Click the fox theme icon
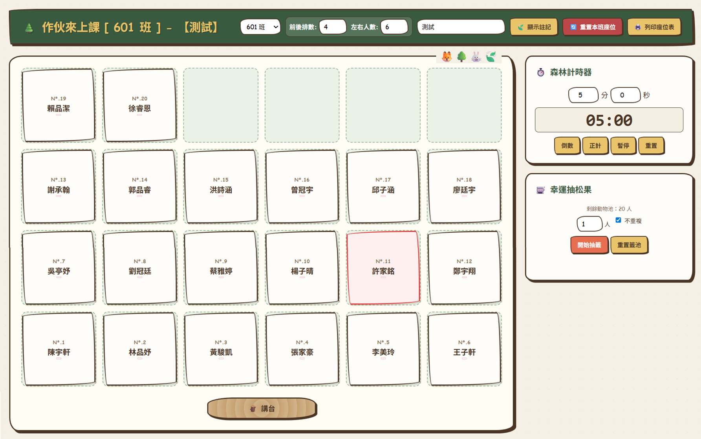This screenshot has width=701, height=439. tap(447, 57)
